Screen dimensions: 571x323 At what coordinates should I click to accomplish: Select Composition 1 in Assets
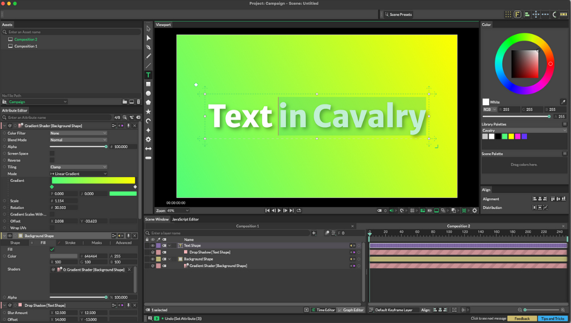coord(26,46)
